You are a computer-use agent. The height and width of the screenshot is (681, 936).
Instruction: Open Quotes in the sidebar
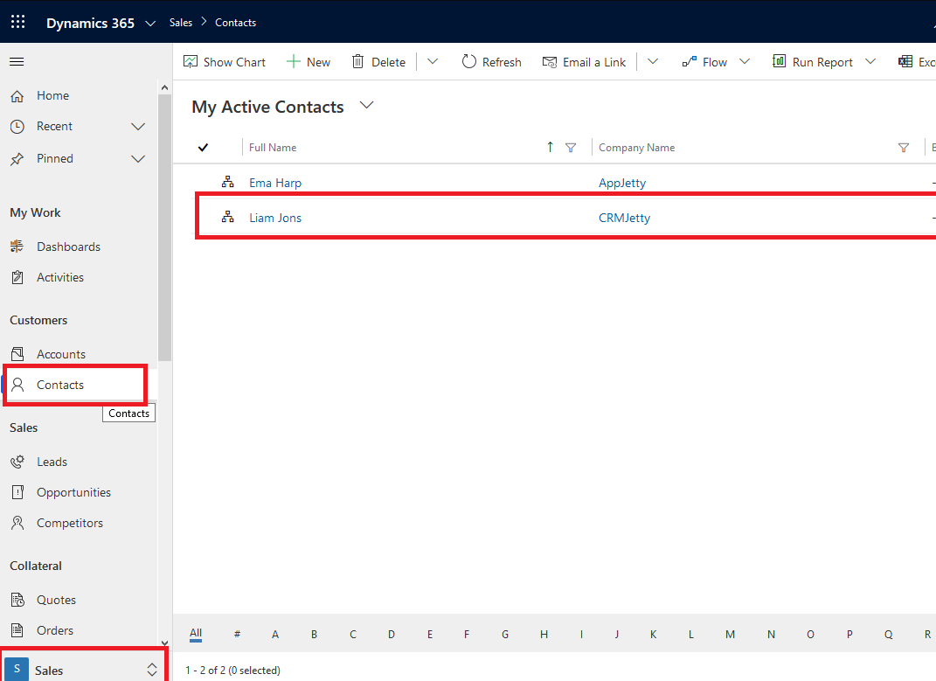pos(56,600)
